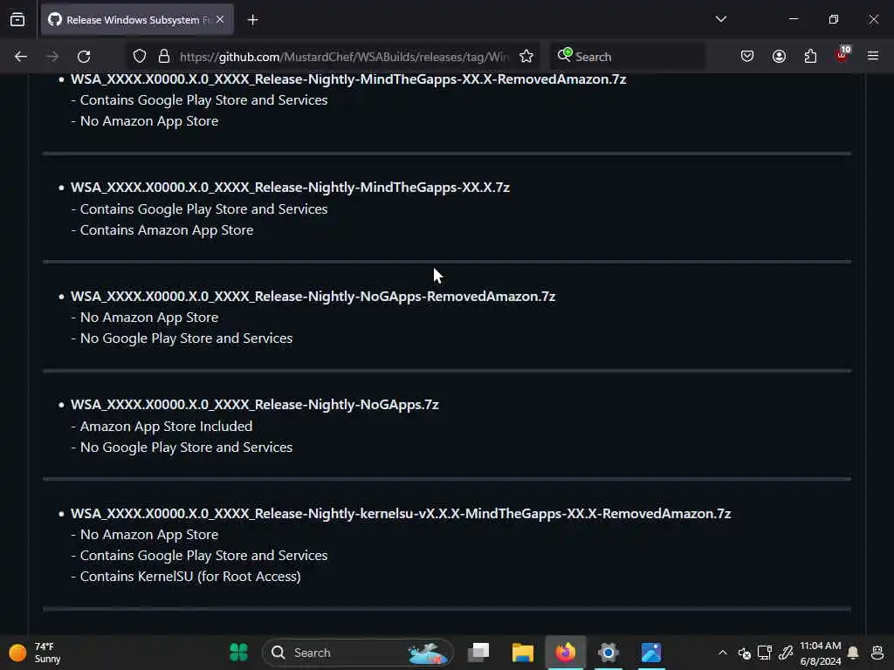Click the pen tray icon
894x670 pixels.
click(786, 653)
